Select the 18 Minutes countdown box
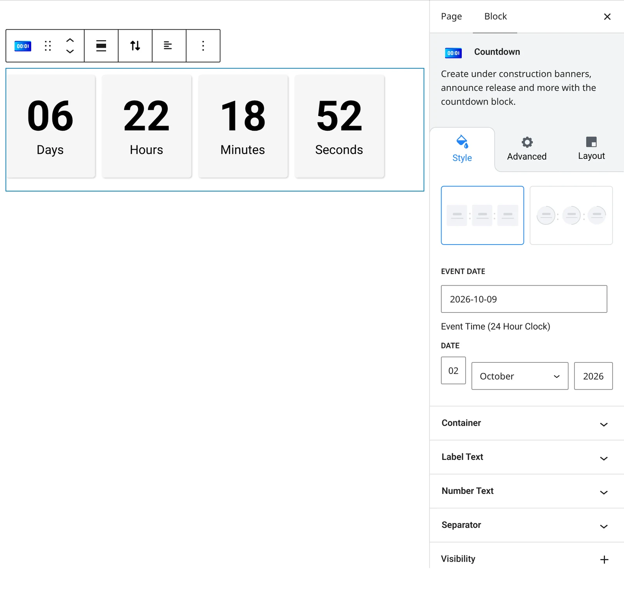Viewport: 624px width, 591px height. 243,126
